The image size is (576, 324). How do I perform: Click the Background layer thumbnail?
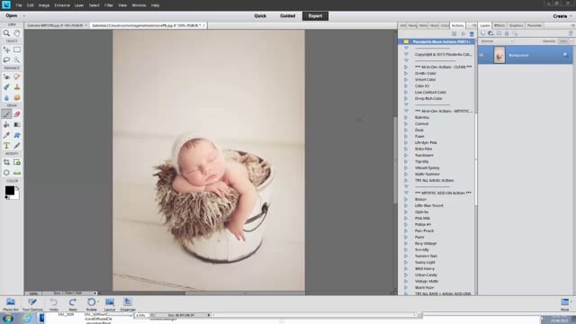tap(499, 56)
